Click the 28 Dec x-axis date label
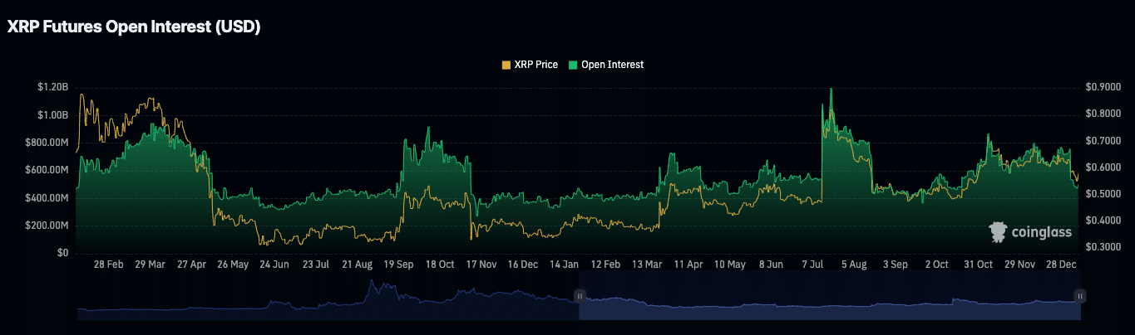 coord(1061,265)
